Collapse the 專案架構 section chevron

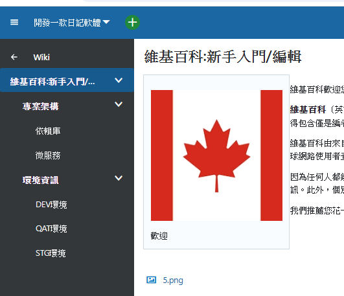coord(119,104)
